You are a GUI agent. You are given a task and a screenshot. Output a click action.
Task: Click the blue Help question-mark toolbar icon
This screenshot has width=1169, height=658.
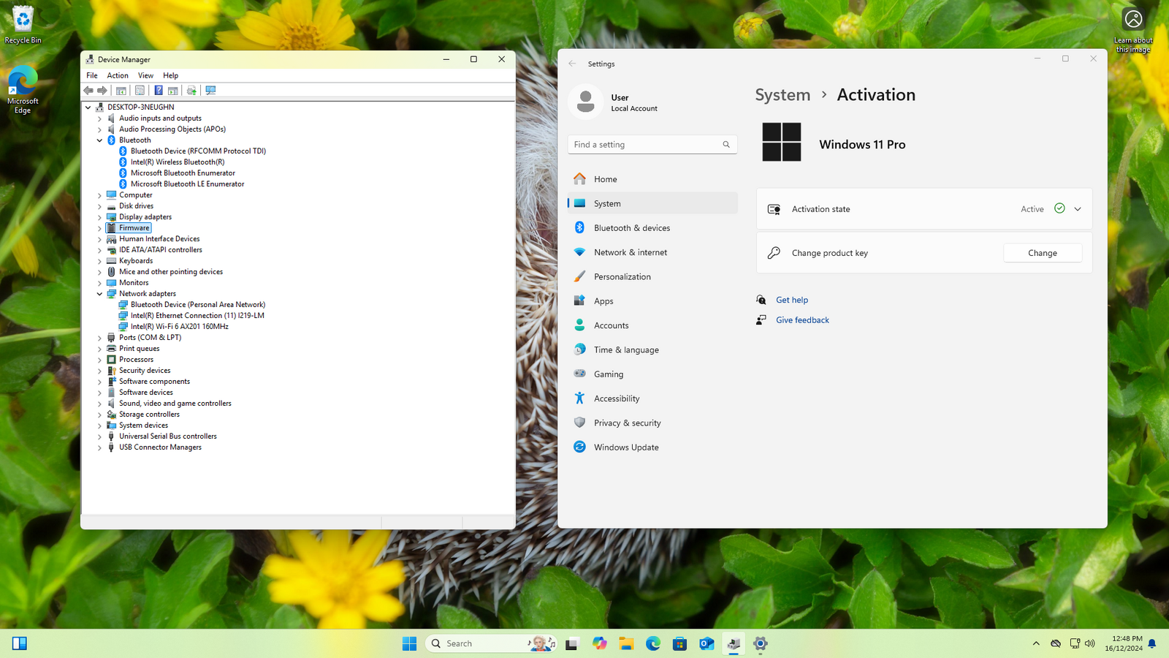click(159, 91)
